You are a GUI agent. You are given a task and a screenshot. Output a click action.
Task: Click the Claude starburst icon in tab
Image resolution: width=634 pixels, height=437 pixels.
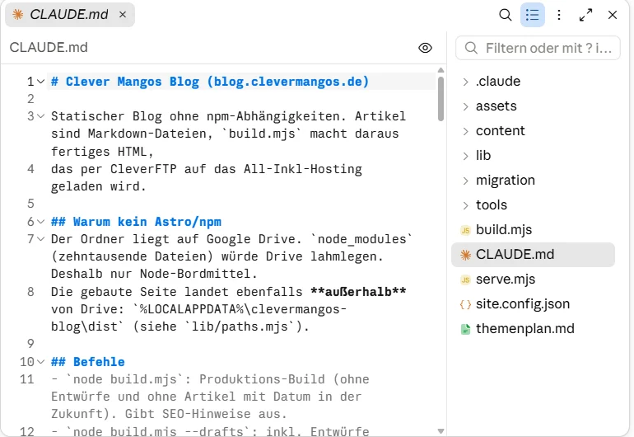tap(18, 15)
